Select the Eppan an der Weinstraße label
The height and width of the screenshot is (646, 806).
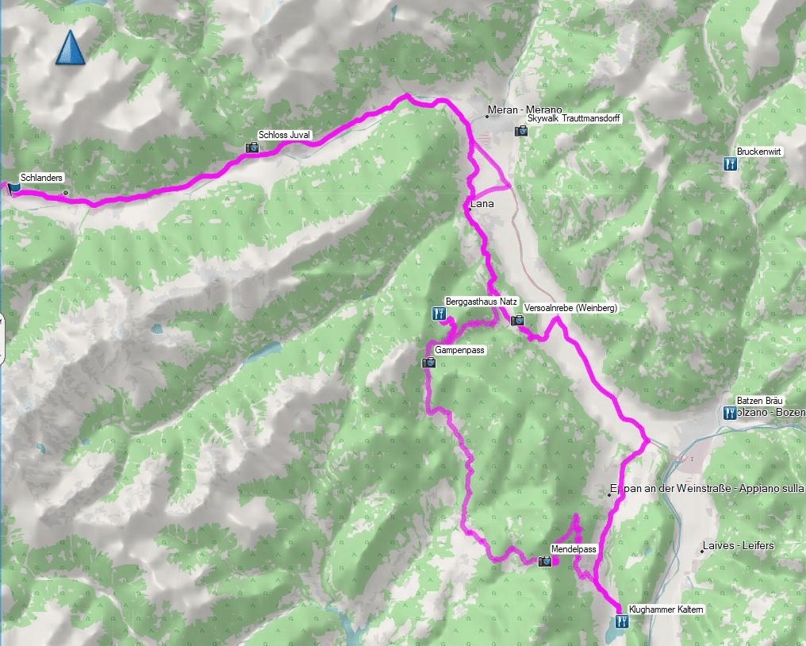coord(707,488)
